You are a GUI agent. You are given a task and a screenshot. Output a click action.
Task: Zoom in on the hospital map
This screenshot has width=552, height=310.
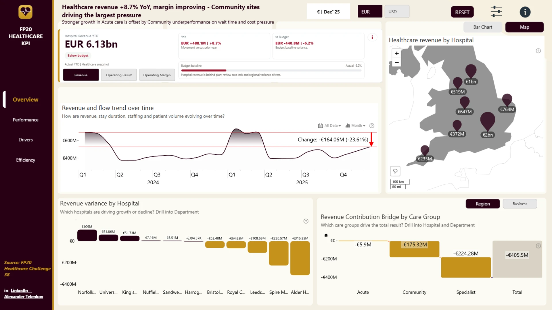396,53
